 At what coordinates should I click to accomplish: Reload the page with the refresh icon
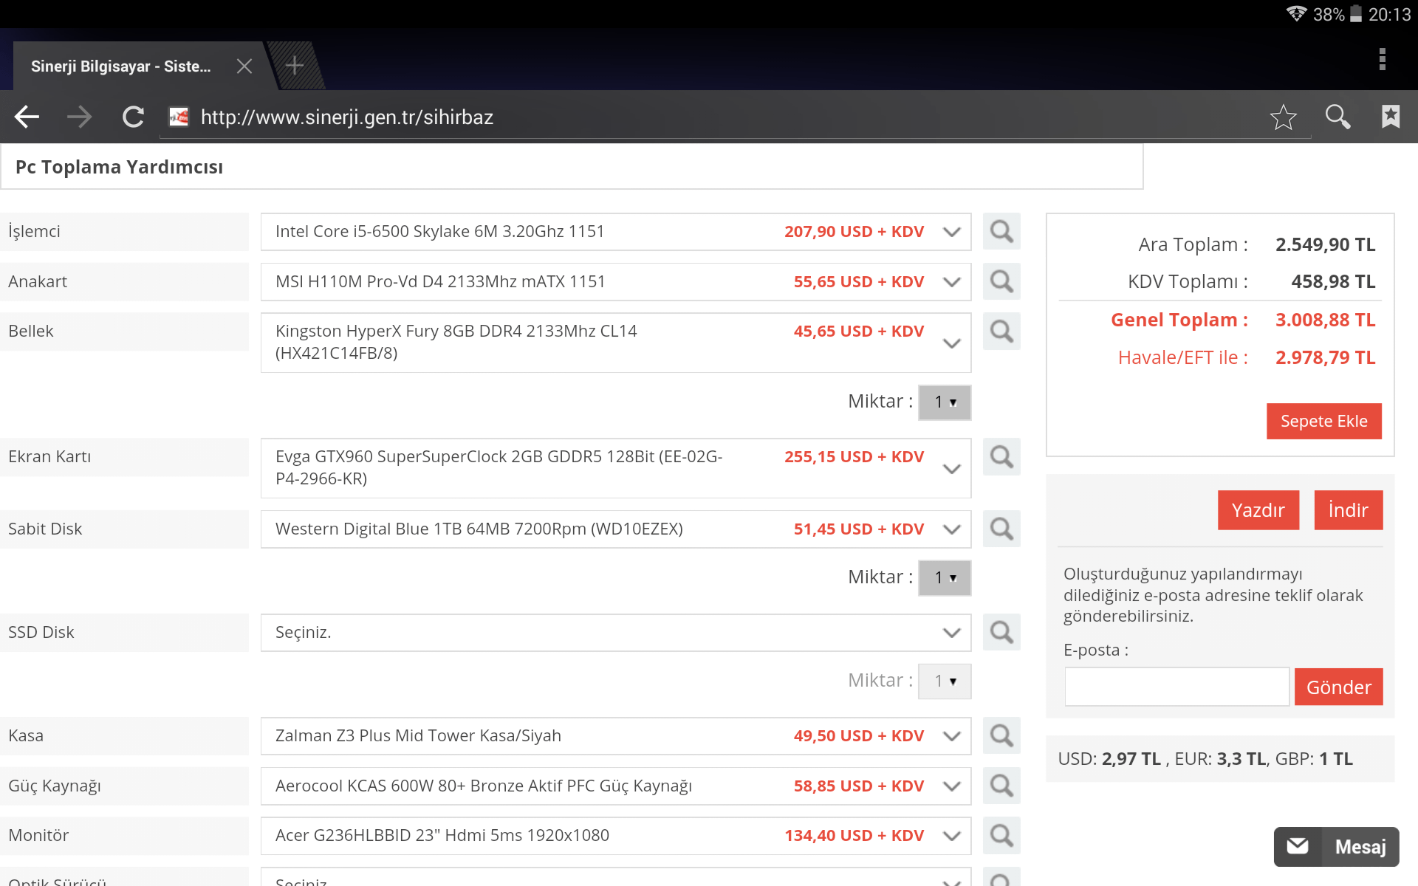[x=133, y=117]
